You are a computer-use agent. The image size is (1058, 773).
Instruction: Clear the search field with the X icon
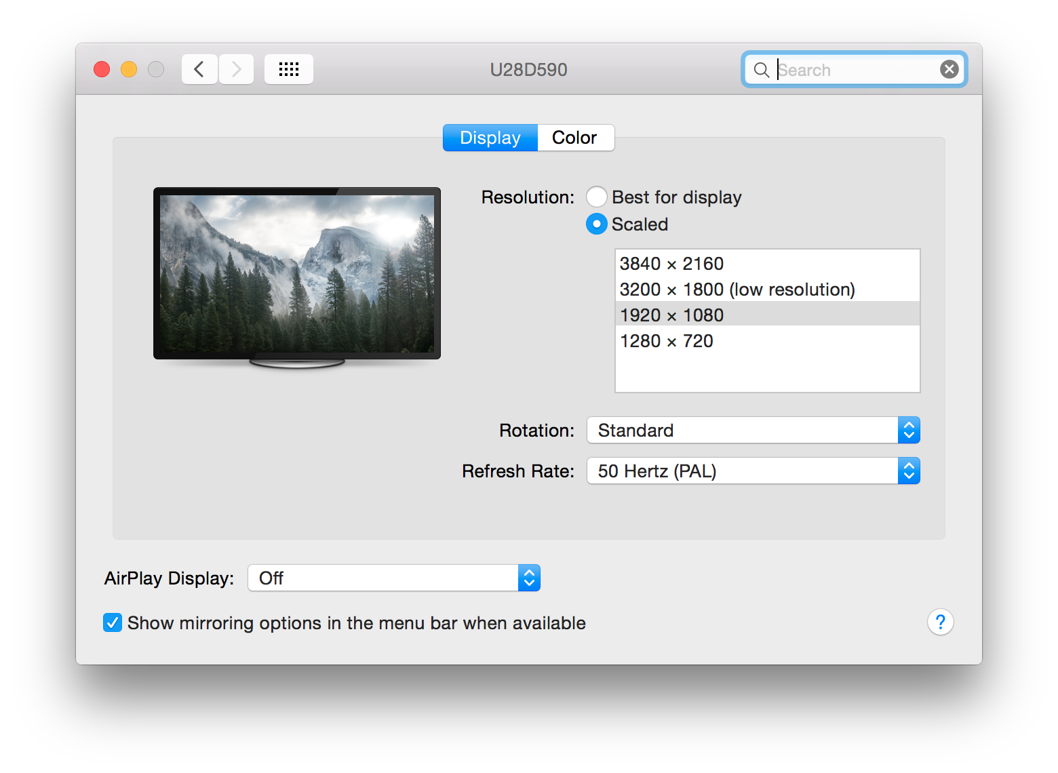(949, 69)
